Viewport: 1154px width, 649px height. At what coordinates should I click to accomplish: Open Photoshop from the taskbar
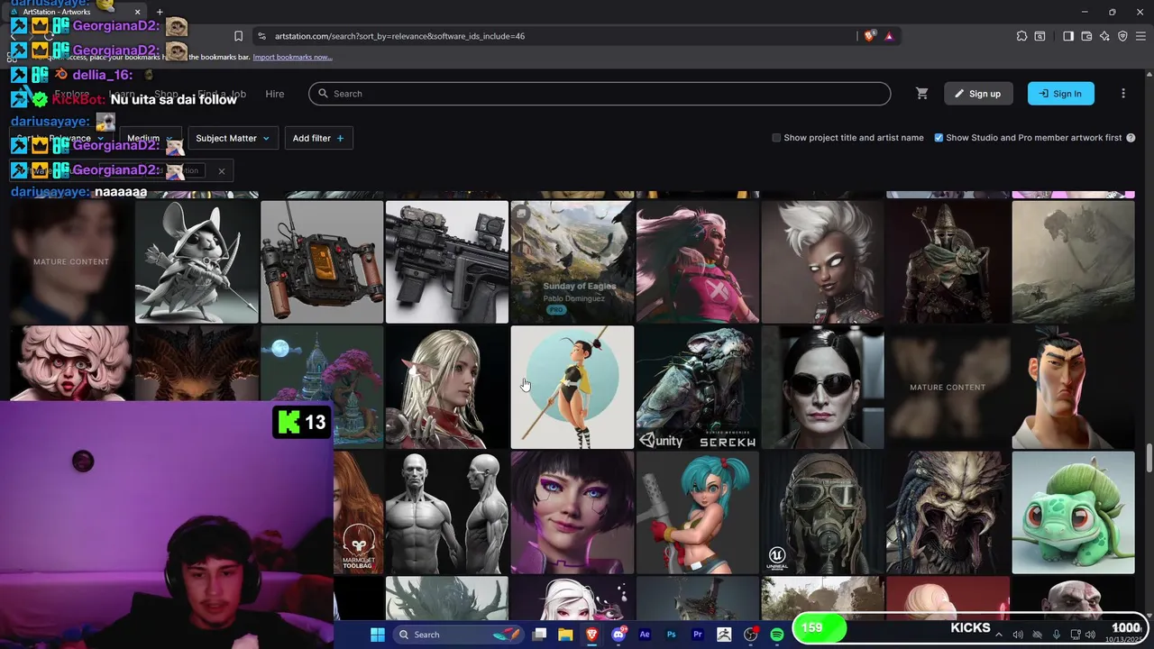[671, 635]
